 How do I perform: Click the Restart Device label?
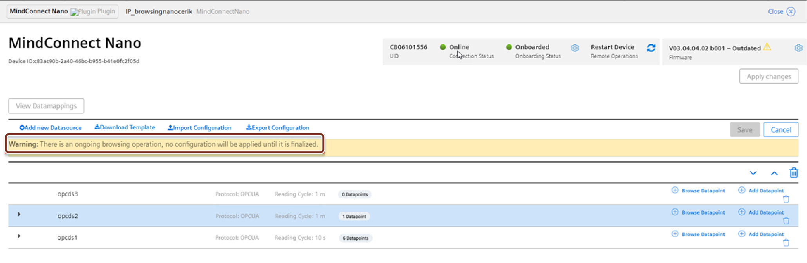pos(612,47)
